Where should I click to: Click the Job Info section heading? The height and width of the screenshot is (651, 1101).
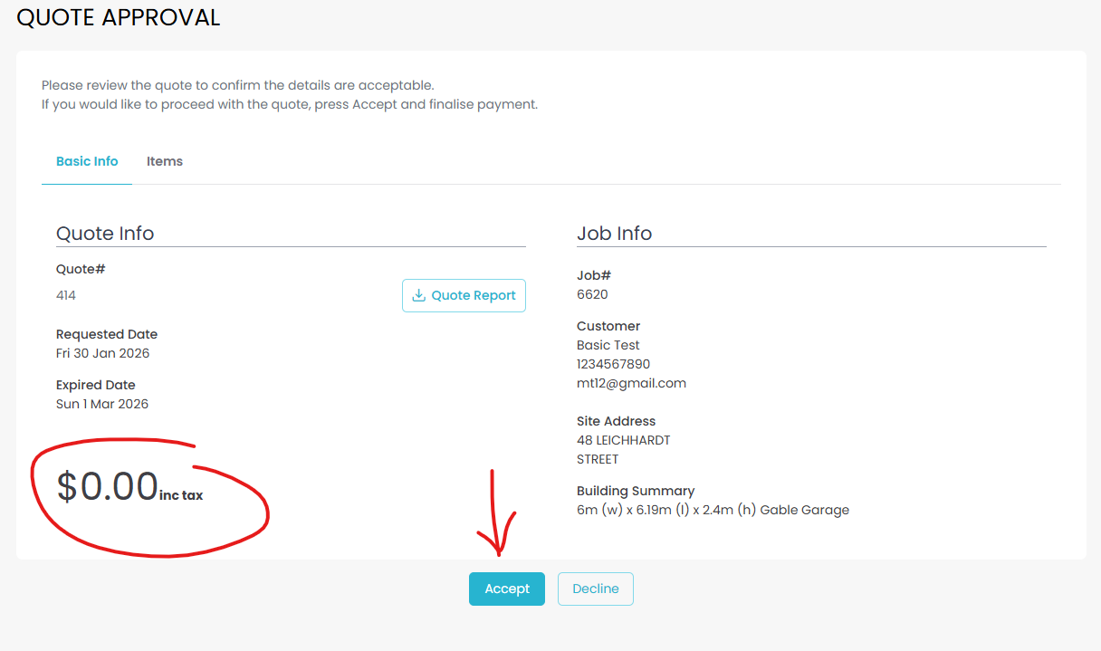click(614, 233)
